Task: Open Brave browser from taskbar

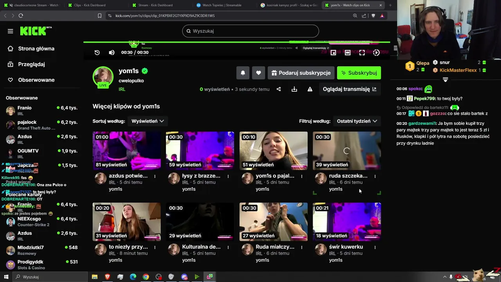Action: click(107, 277)
